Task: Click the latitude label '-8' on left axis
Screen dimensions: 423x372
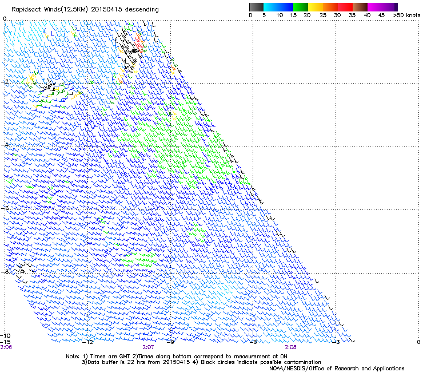Action: point(5,272)
